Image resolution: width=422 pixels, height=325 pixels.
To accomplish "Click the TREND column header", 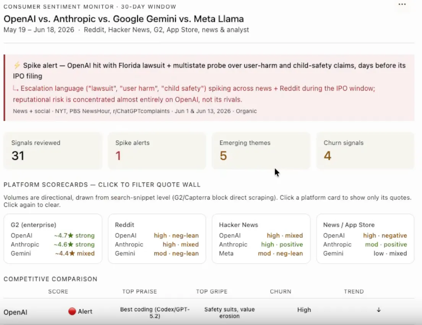I will click(354, 291).
